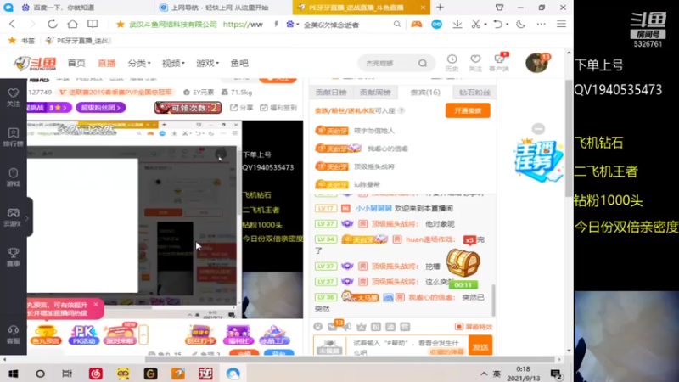This screenshot has height=382, width=679.
Task: Focus the Douyu site search box
Action: (x=388, y=63)
